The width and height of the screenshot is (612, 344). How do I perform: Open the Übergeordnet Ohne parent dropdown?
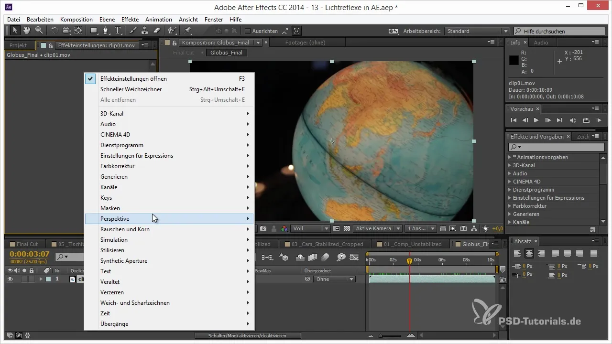point(334,279)
